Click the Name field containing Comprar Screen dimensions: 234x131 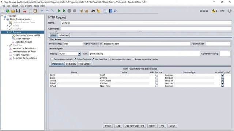(x=146, y=23)
